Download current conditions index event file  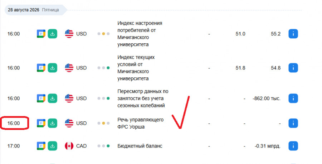52,68
